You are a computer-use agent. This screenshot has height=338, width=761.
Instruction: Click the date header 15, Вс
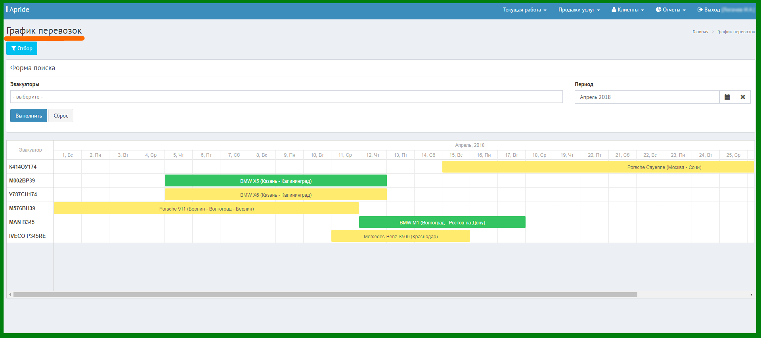[456, 155]
